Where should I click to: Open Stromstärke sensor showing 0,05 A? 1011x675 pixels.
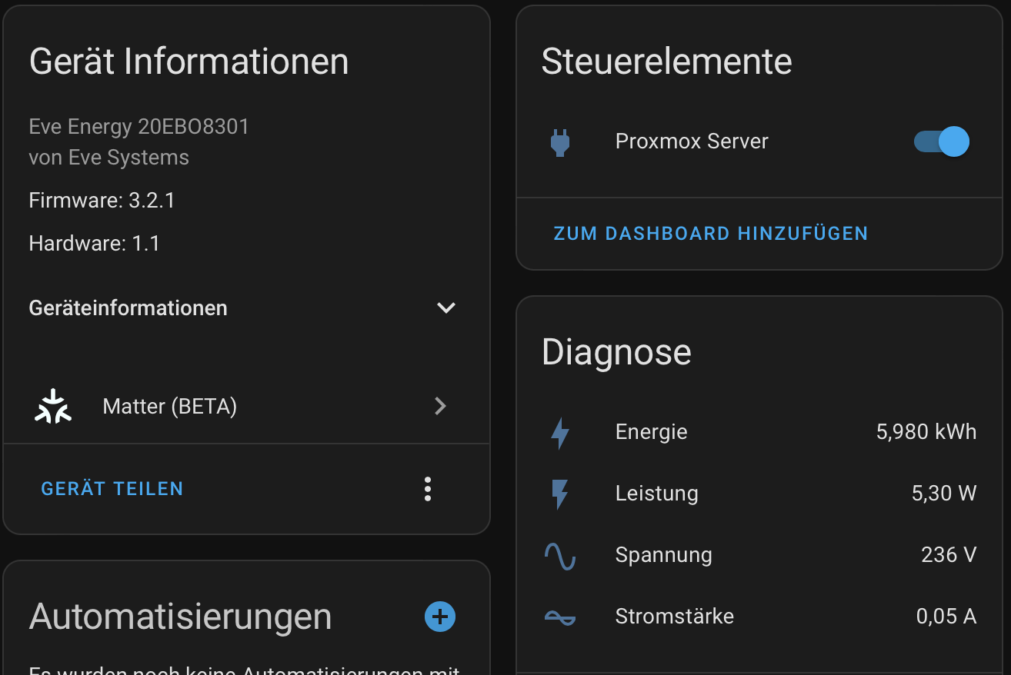759,617
